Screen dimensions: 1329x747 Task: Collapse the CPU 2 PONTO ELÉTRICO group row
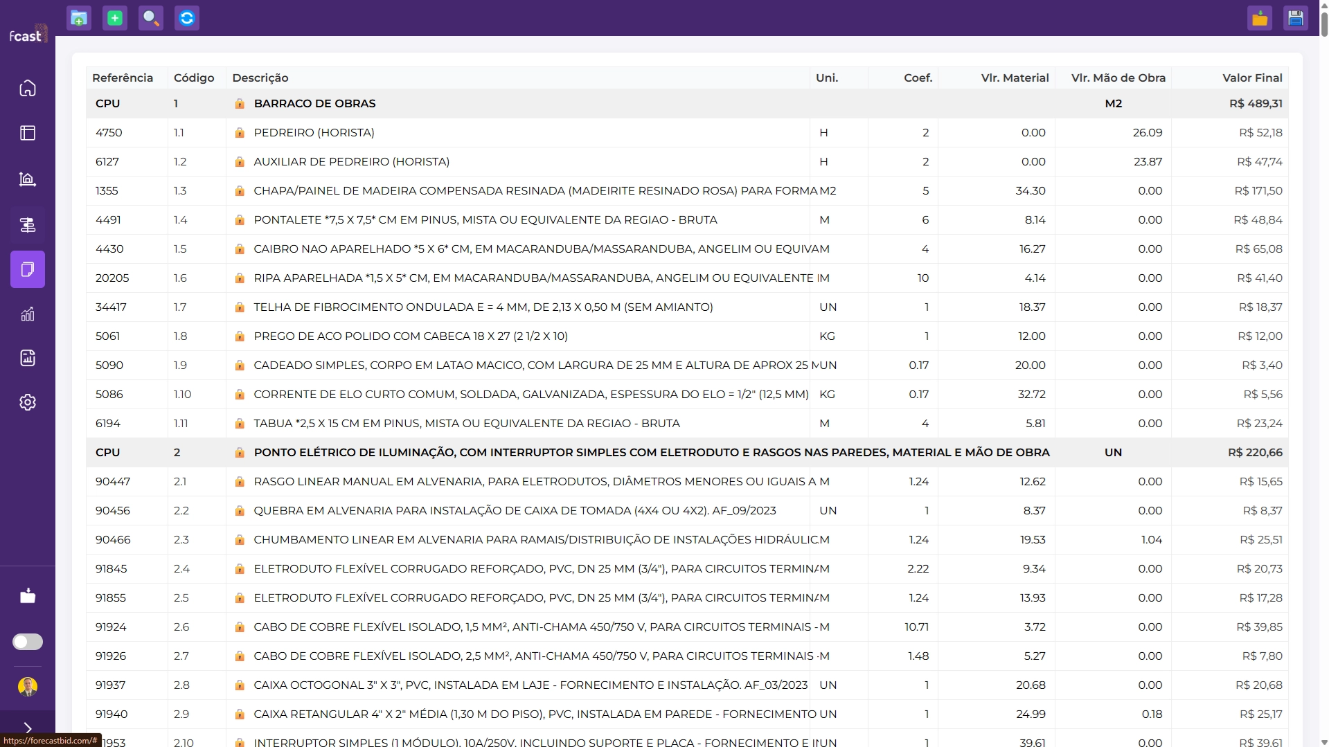pos(107,453)
